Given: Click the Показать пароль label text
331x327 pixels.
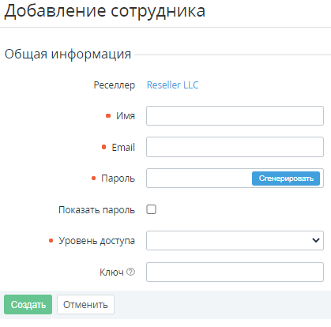Looking at the screenshot, I should coord(96,210).
